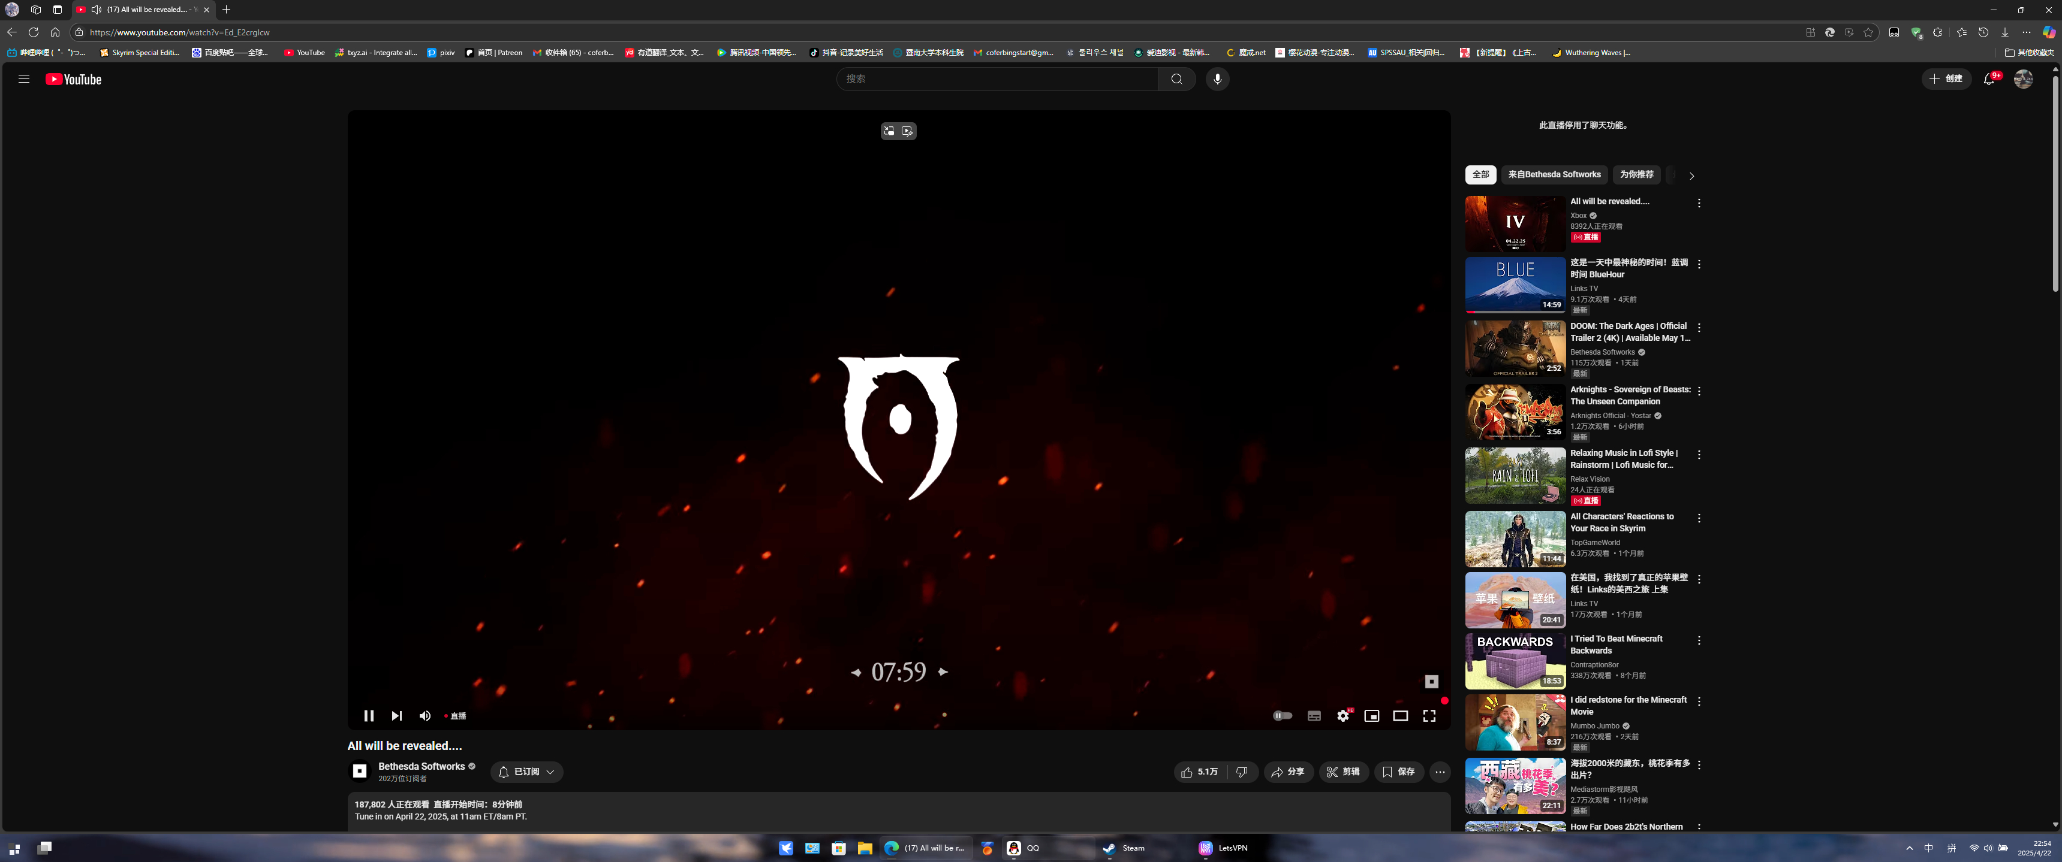Open options for Arknights Sovereign of Beasts
The width and height of the screenshot is (2062, 862).
pyautogui.click(x=1699, y=391)
